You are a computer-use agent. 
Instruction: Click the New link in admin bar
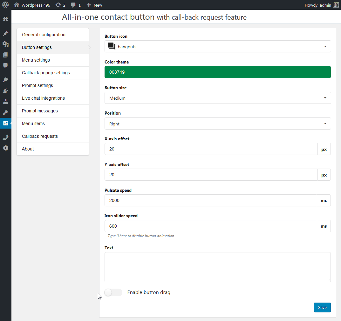[x=94, y=5]
